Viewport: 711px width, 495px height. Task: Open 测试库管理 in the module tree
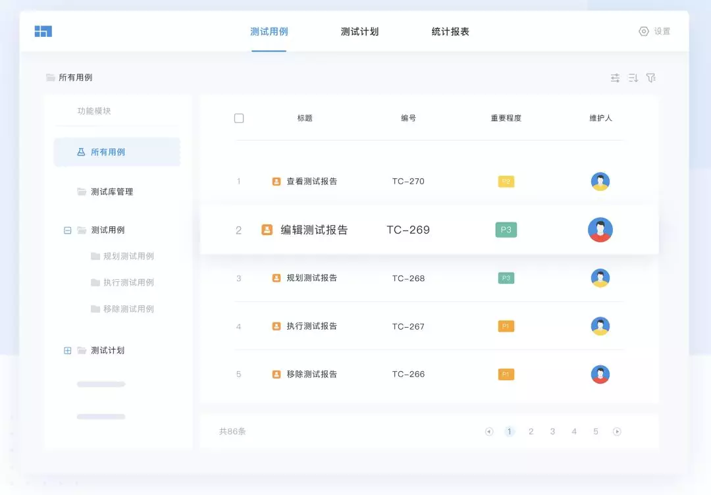pyautogui.click(x=112, y=192)
